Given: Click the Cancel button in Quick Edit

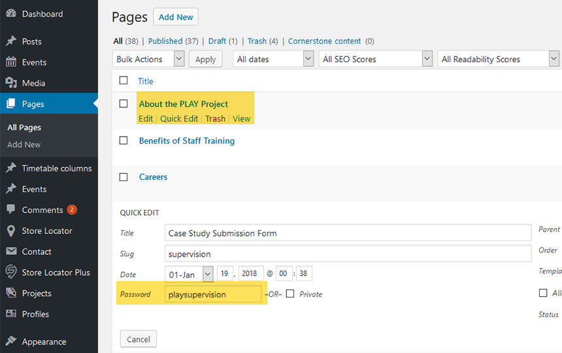Looking at the screenshot, I should (139, 339).
